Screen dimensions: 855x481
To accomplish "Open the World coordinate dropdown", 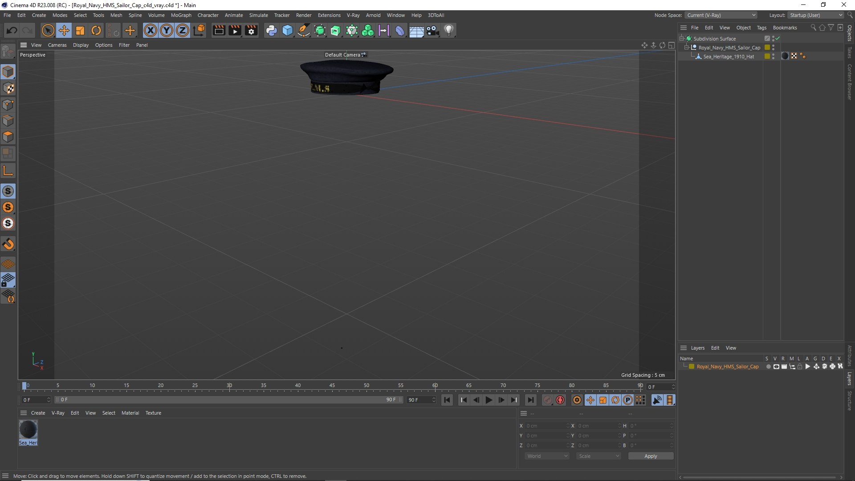I will (547, 456).
